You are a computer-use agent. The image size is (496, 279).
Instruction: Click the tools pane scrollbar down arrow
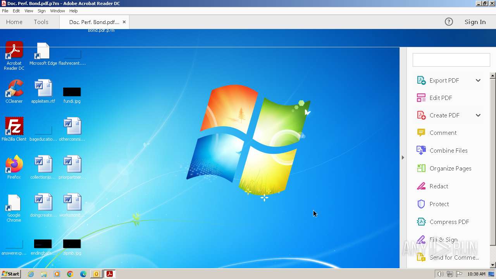pyautogui.click(x=493, y=265)
